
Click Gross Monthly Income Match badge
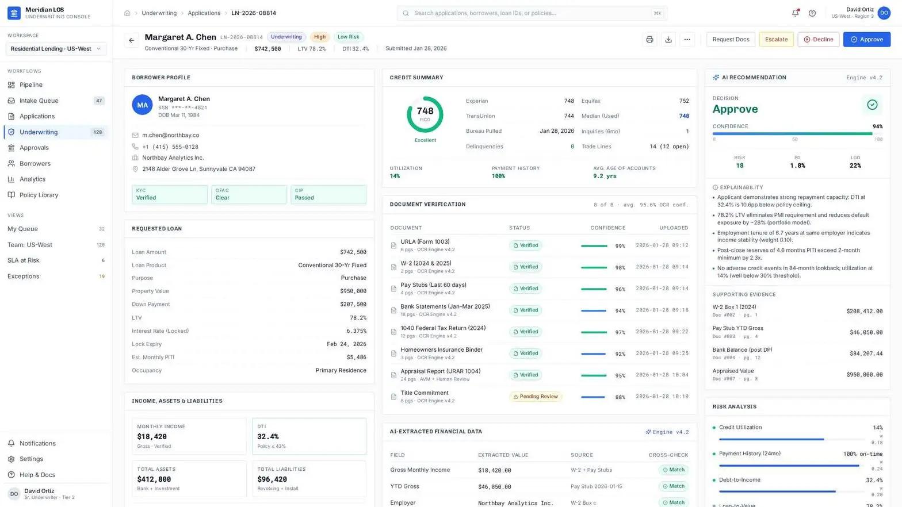tap(674, 470)
